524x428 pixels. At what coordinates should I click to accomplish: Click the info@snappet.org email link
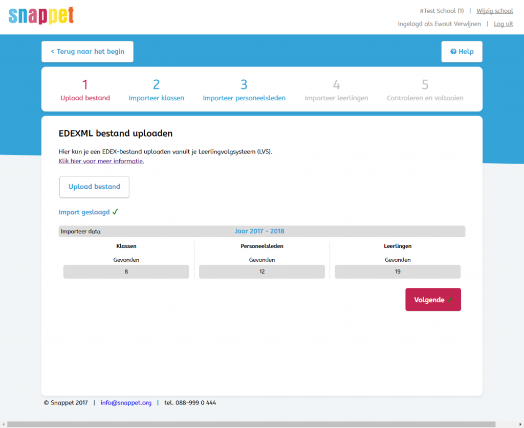coord(126,402)
